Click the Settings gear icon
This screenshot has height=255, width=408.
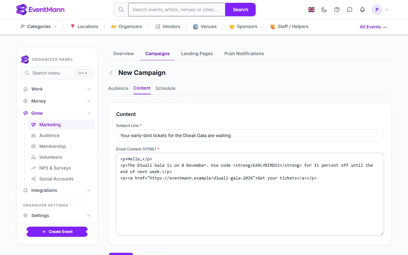click(x=25, y=215)
